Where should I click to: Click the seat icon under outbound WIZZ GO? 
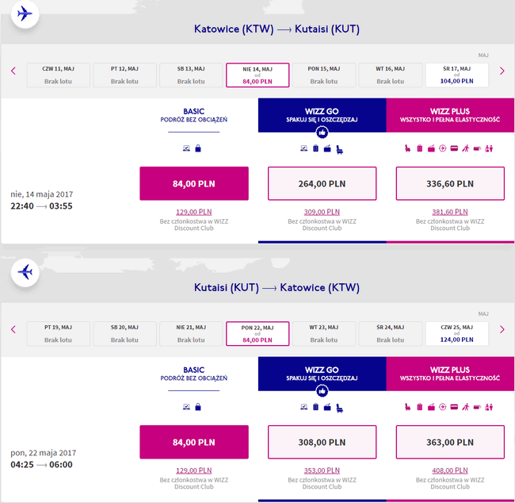340,150
